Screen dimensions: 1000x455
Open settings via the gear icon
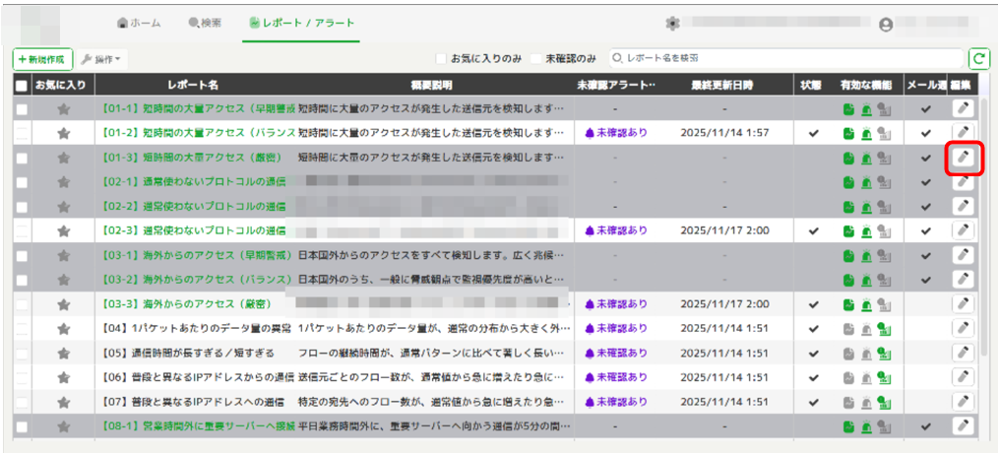(x=671, y=24)
